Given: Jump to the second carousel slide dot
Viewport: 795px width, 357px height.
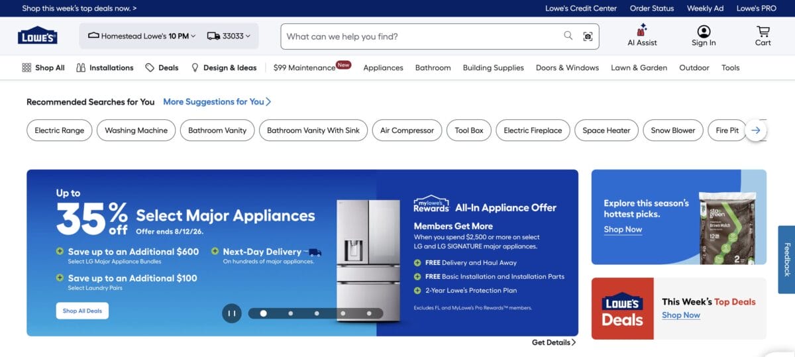Looking at the screenshot, I should [x=290, y=313].
